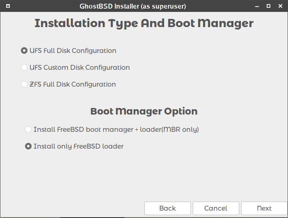This screenshot has width=288, height=218.
Task: Cancel the GhostBSD installation
Action: (x=216, y=208)
